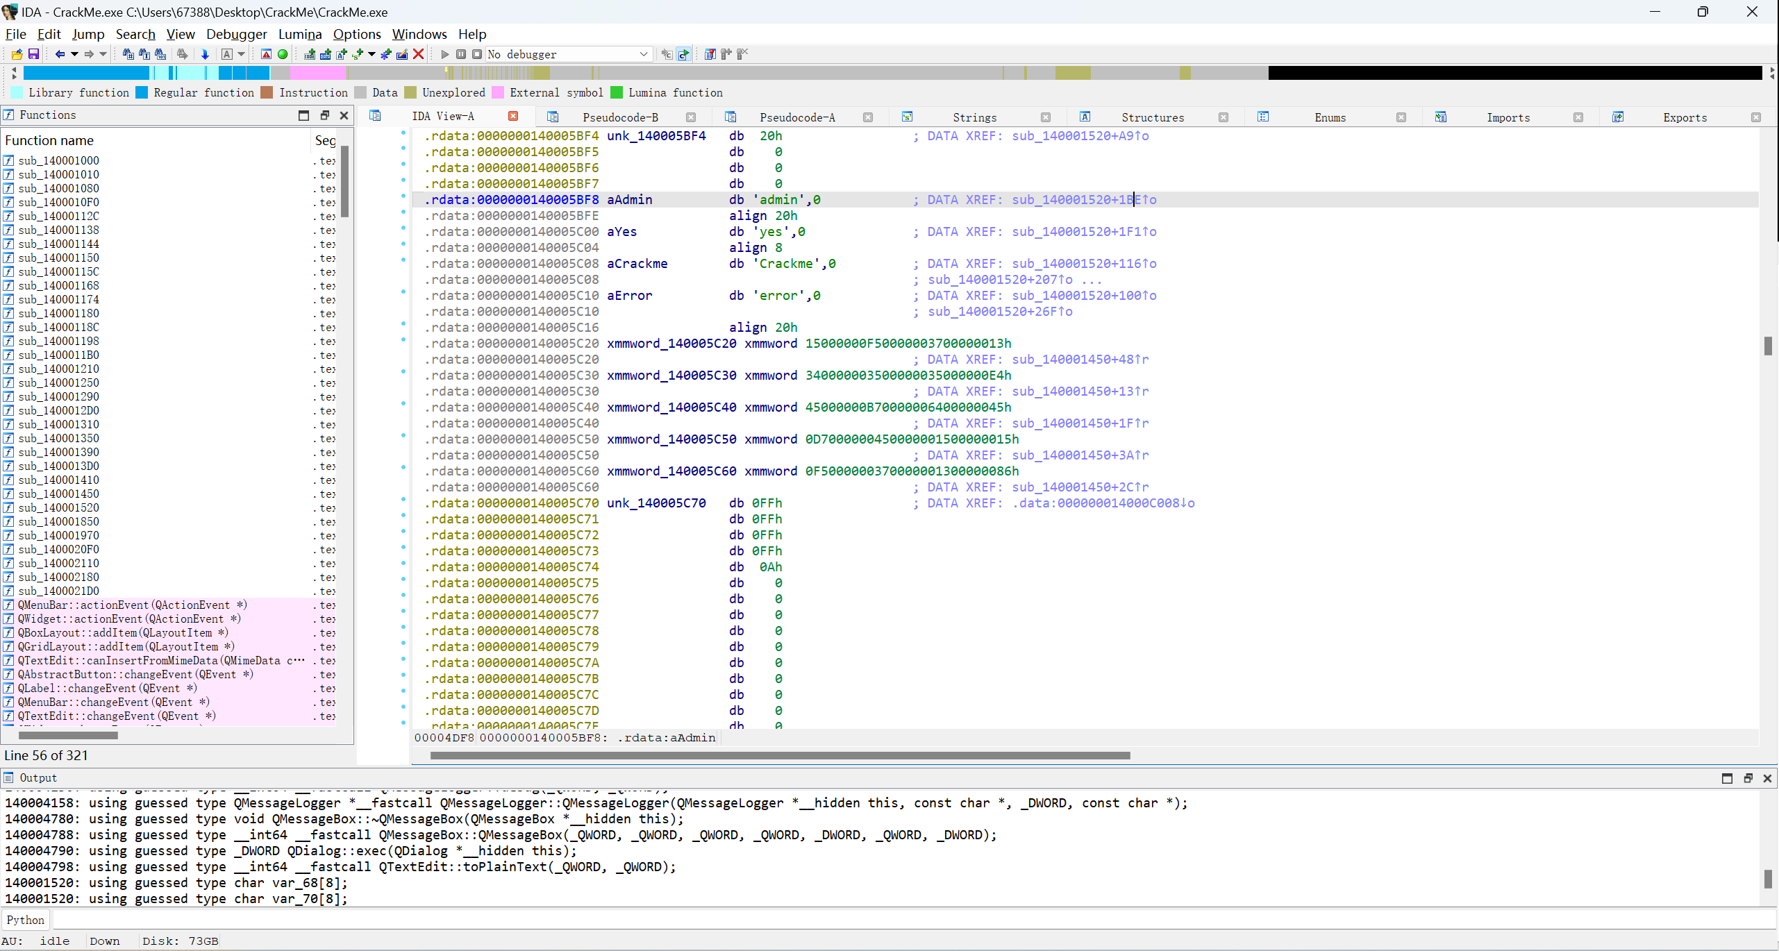Click the aCrackme label in disassembly
This screenshot has height=951, width=1779.
(637, 264)
